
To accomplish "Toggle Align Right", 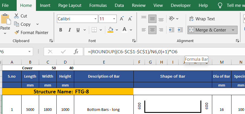I will [x=161, y=30].
